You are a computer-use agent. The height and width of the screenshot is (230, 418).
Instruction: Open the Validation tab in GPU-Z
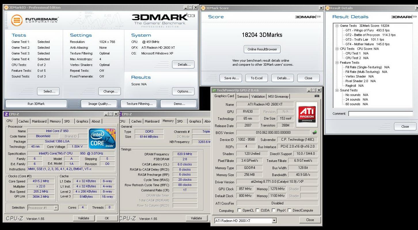(258, 97)
